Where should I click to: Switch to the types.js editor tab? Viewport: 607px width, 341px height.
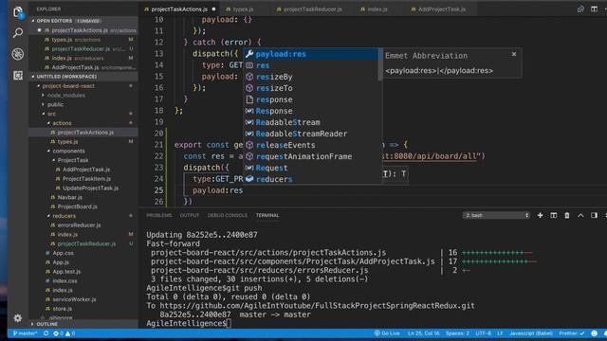pos(243,9)
